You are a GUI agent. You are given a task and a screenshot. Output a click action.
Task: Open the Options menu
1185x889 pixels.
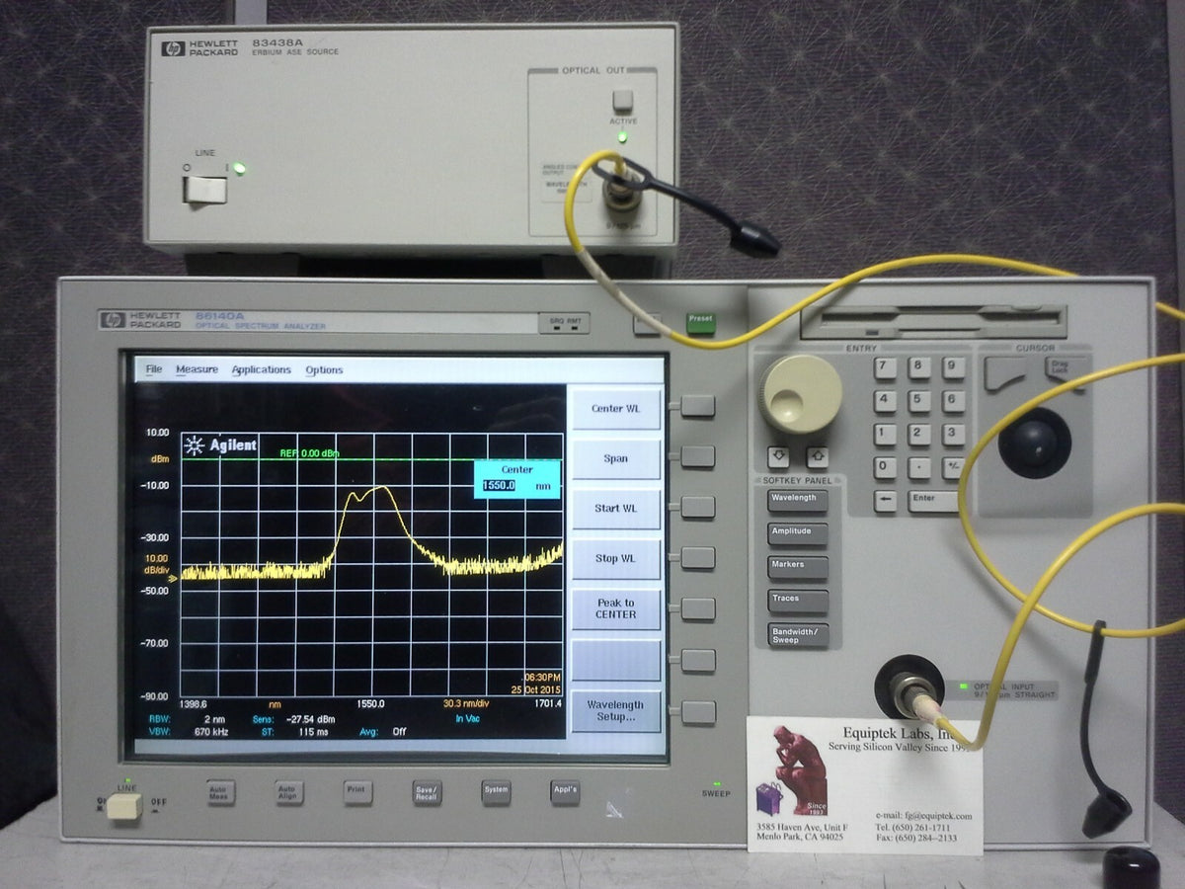(x=324, y=370)
